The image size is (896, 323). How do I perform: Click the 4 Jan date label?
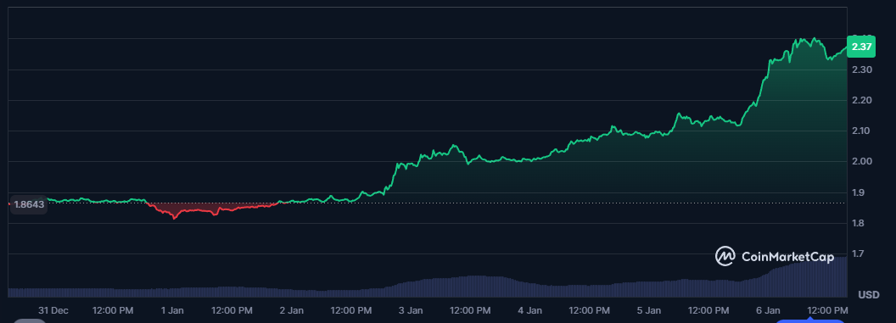pos(529,310)
